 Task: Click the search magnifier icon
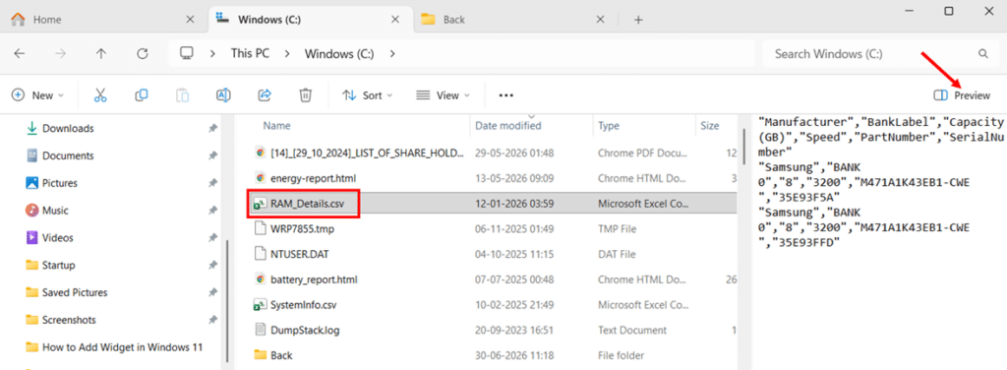982,54
